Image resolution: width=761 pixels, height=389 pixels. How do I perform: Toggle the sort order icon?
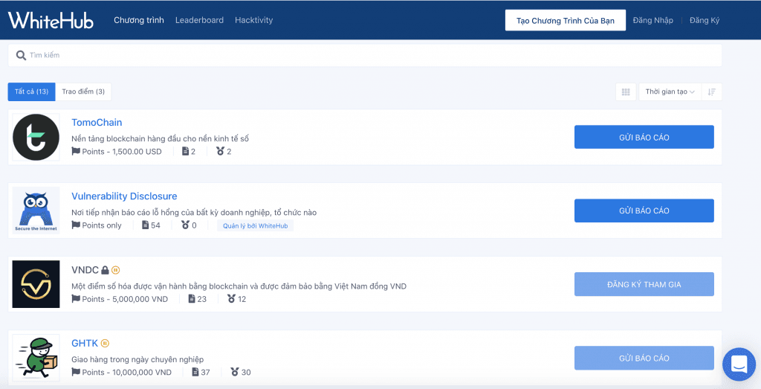(x=711, y=91)
